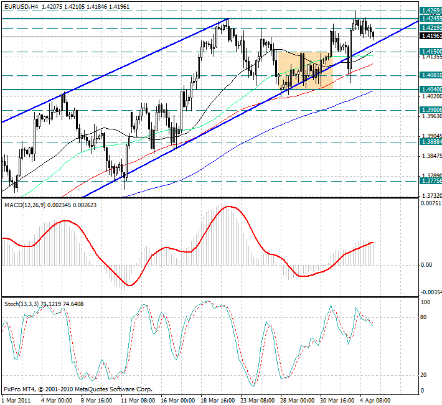Image resolution: width=442 pixels, height=405 pixels.
Task: Click the Stochastic 80 scale value
Action: (x=423, y=317)
